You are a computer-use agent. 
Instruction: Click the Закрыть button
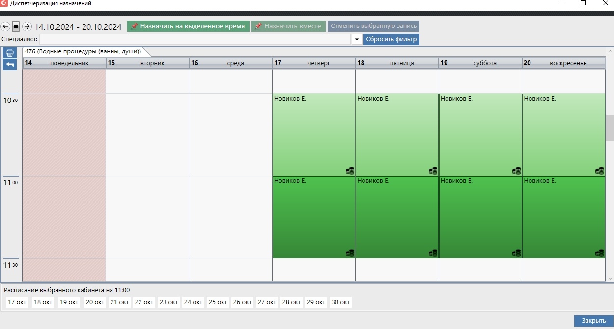click(x=593, y=321)
